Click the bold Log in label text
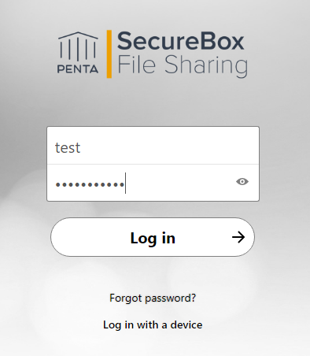The height and width of the screenshot is (356, 310). [153, 239]
